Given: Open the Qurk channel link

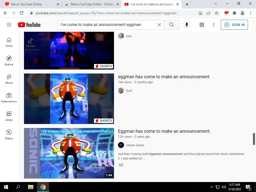Looking at the screenshot, I should pyautogui.click(x=129, y=90).
